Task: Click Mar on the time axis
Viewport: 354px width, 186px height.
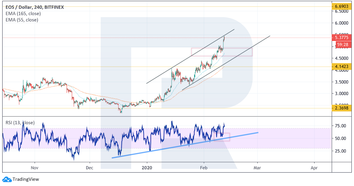Action: point(258,168)
